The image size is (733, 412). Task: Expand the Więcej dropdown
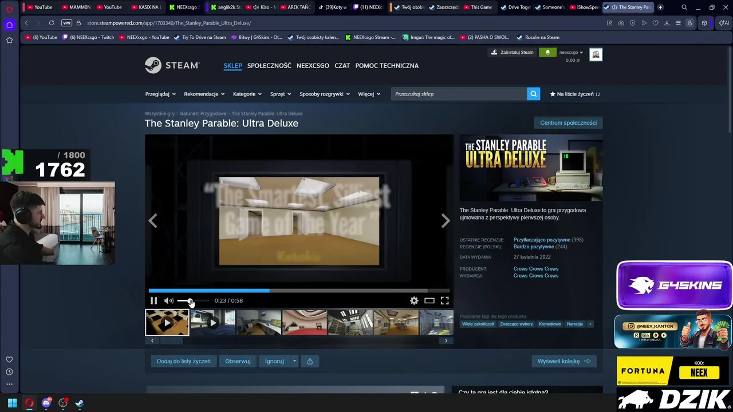(369, 94)
